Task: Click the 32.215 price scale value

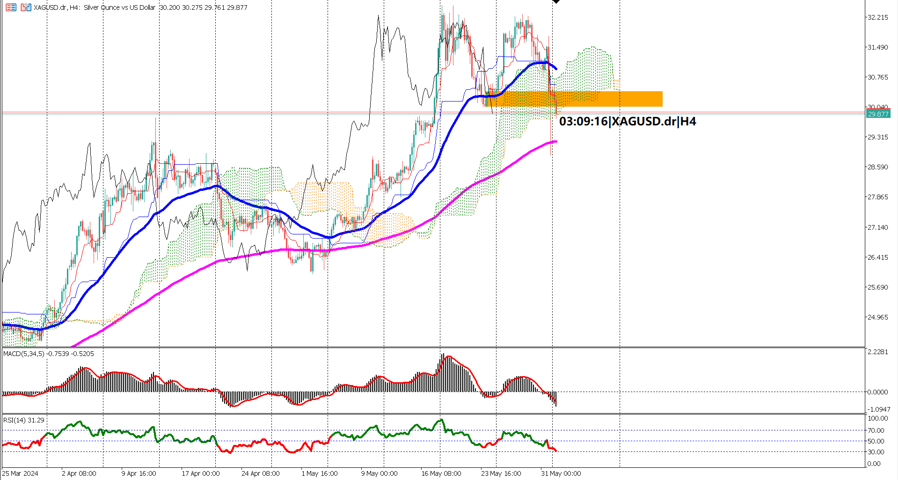Action: pos(878,17)
